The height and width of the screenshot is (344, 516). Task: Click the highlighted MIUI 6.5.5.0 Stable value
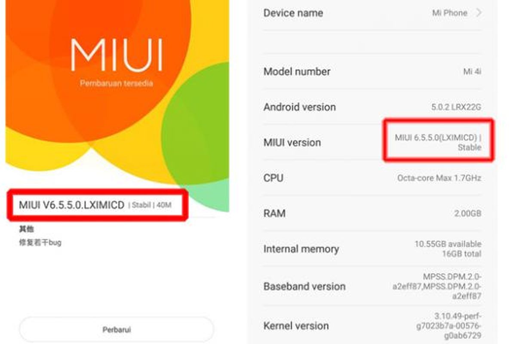coord(438,142)
